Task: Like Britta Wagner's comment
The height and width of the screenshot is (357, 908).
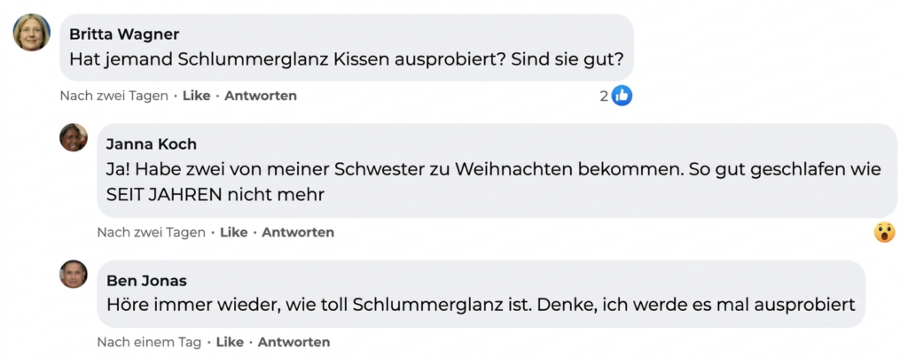Action: 196,96
